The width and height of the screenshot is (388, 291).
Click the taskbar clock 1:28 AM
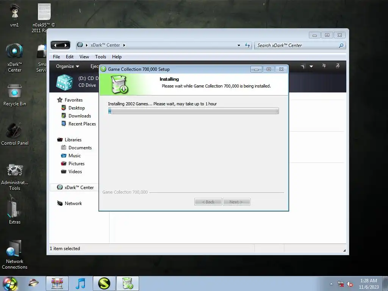(x=369, y=281)
